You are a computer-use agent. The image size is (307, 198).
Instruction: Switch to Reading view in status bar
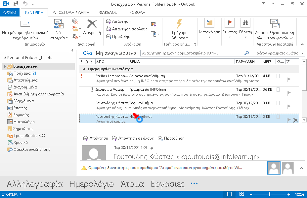click(241, 194)
